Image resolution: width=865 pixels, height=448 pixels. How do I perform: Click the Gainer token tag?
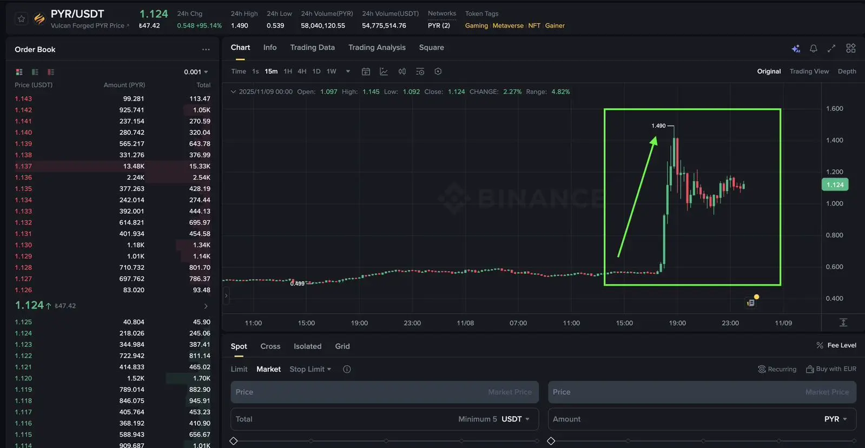[x=555, y=25]
